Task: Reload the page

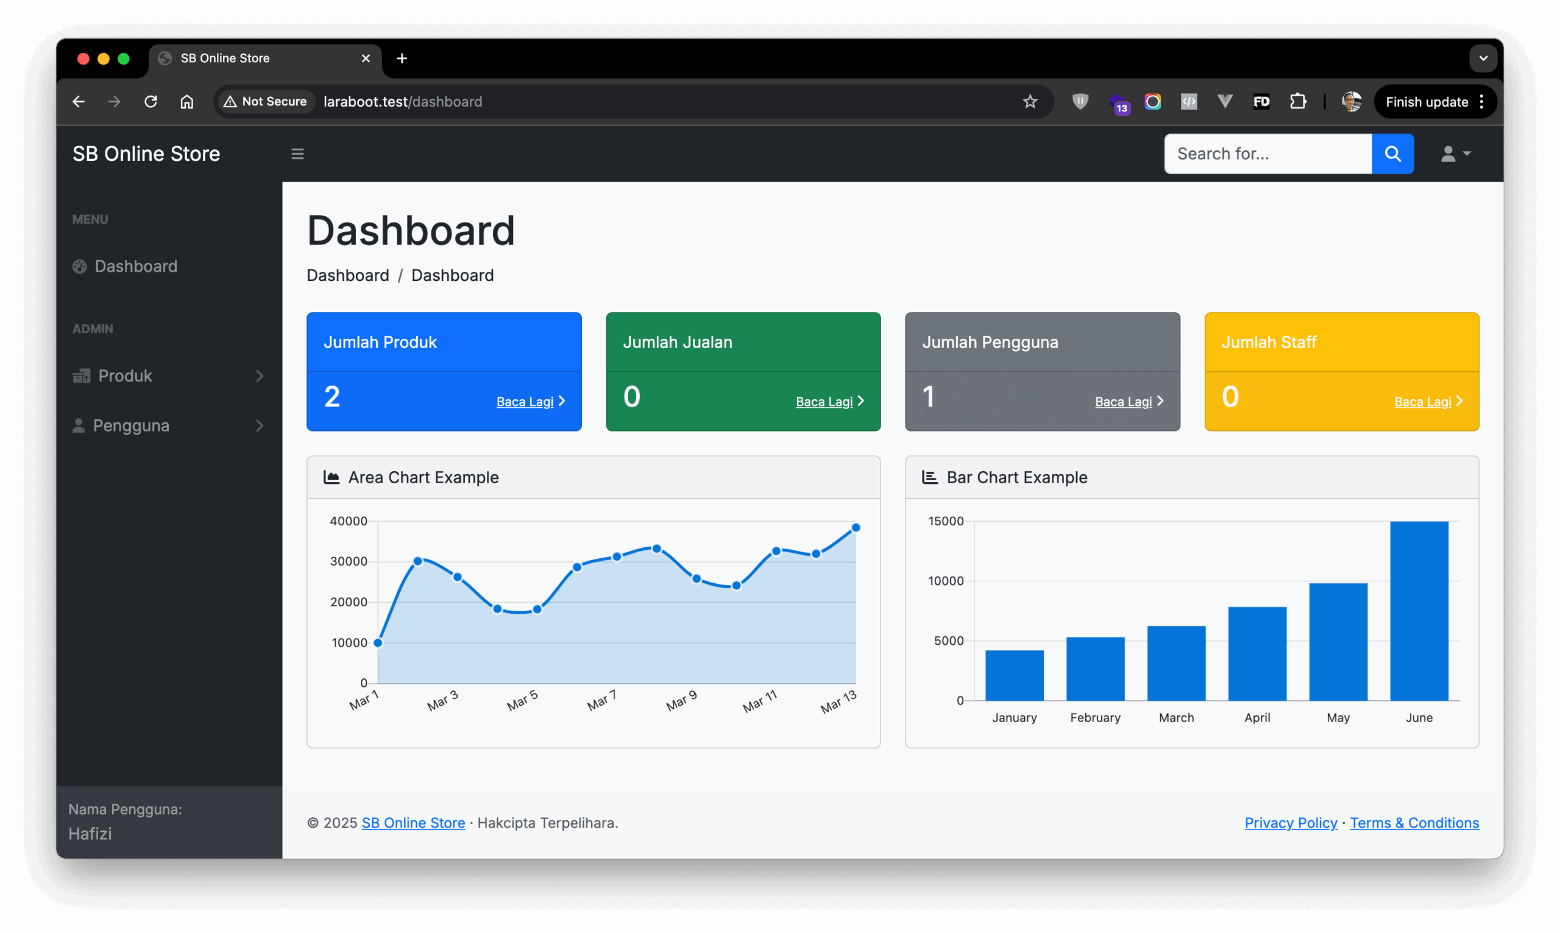Action: click(151, 102)
